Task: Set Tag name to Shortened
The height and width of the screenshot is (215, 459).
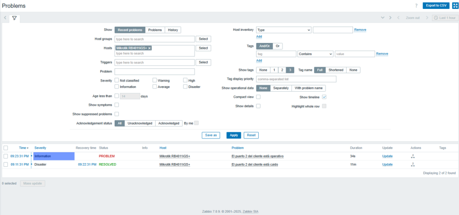Action: 336,70
